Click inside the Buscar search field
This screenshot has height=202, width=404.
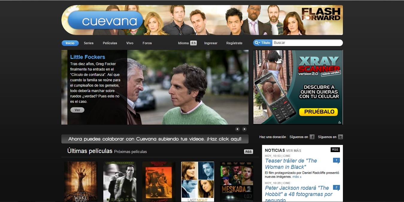click(x=305, y=43)
